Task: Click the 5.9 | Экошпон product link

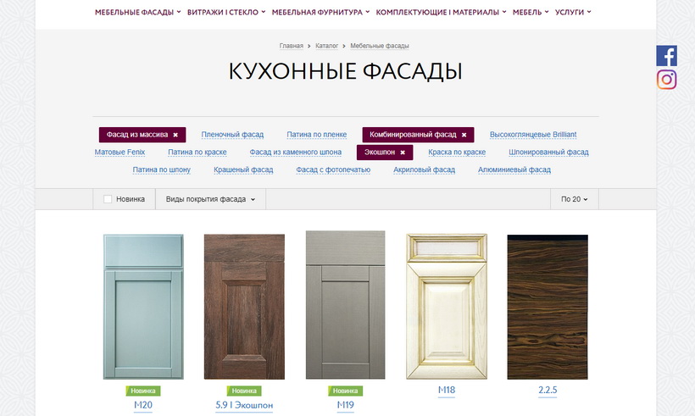Action: (244, 405)
